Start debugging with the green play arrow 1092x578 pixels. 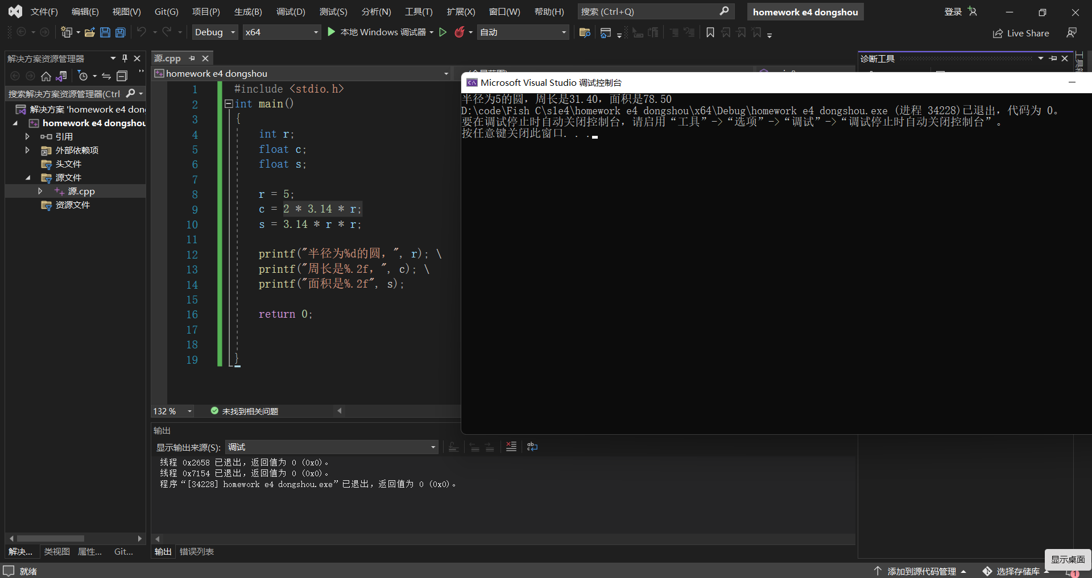(x=332, y=32)
